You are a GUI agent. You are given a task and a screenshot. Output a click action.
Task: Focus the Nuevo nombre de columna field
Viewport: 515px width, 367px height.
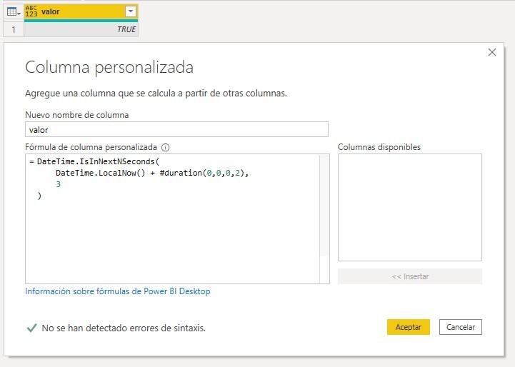(x=176, y=129)
